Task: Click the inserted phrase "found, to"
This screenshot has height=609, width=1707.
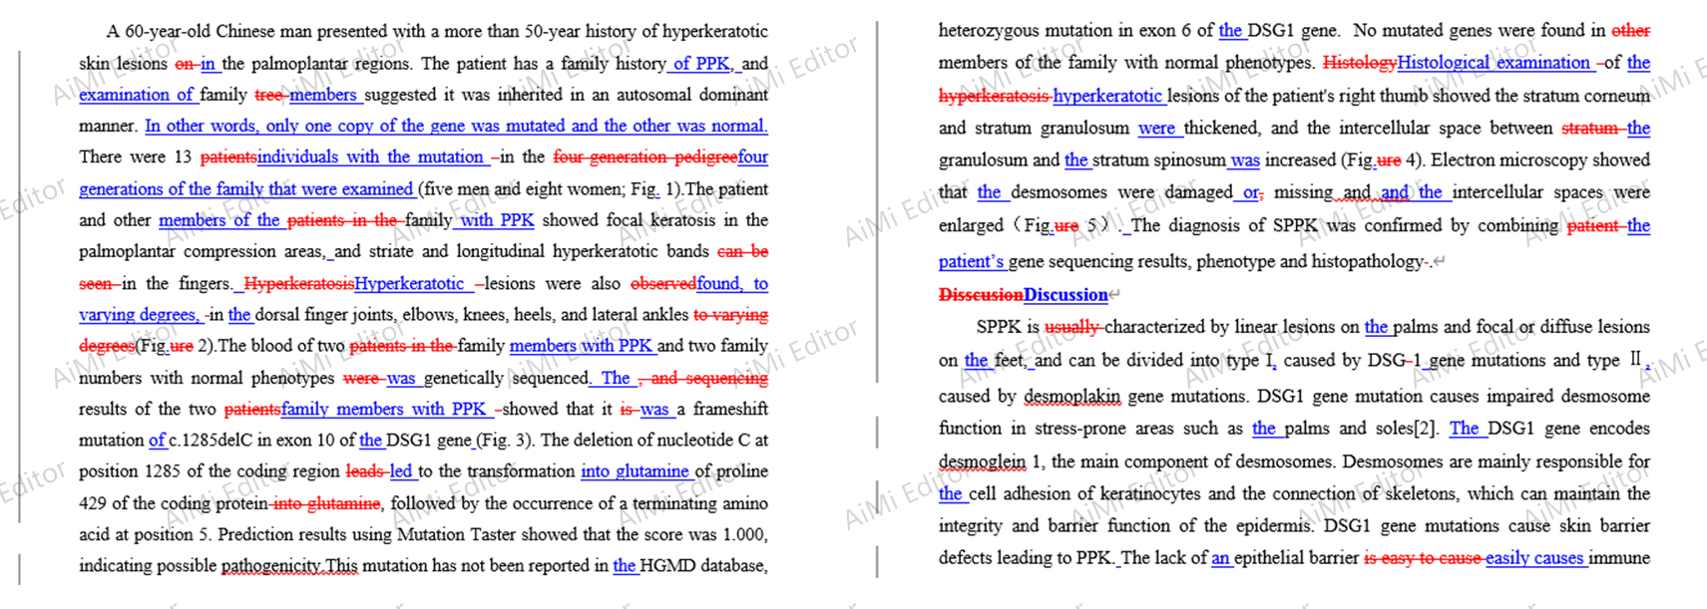Action: click(732, 283)
